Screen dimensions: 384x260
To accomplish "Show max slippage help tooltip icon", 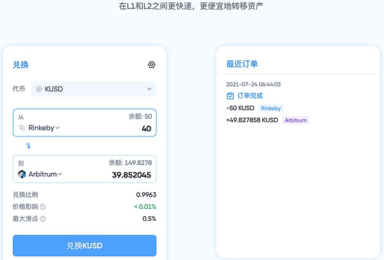I will point(43,219).
